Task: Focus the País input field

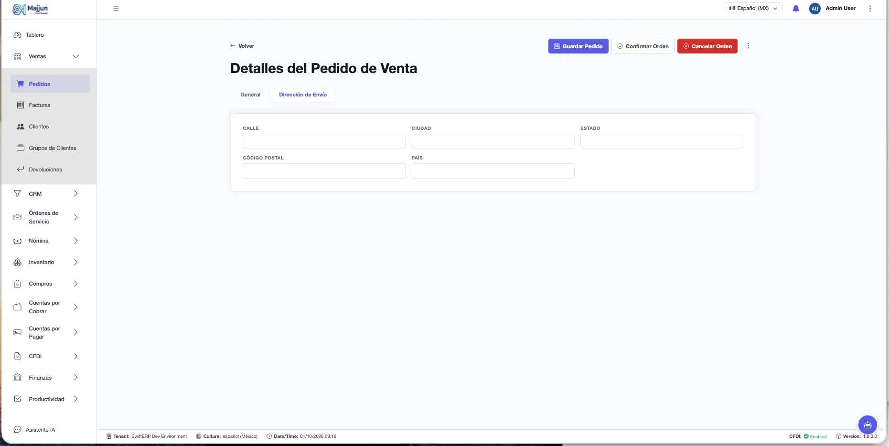Action: (x=493, y=171)
